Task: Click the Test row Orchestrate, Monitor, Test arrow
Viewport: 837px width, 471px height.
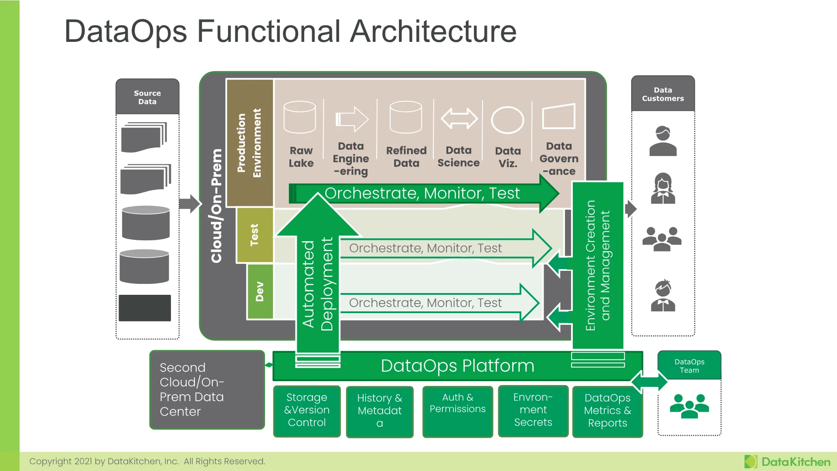Action: 446,249
